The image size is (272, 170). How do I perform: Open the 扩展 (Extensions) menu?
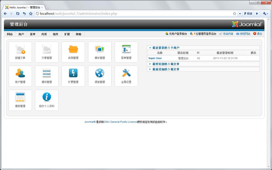coord(67,34)
